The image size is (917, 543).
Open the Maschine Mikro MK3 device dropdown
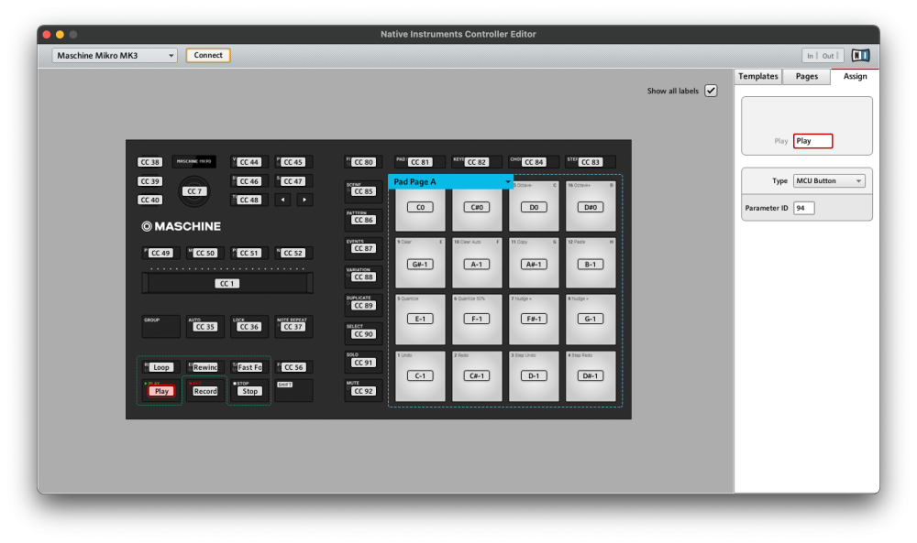tap(115, 56)
